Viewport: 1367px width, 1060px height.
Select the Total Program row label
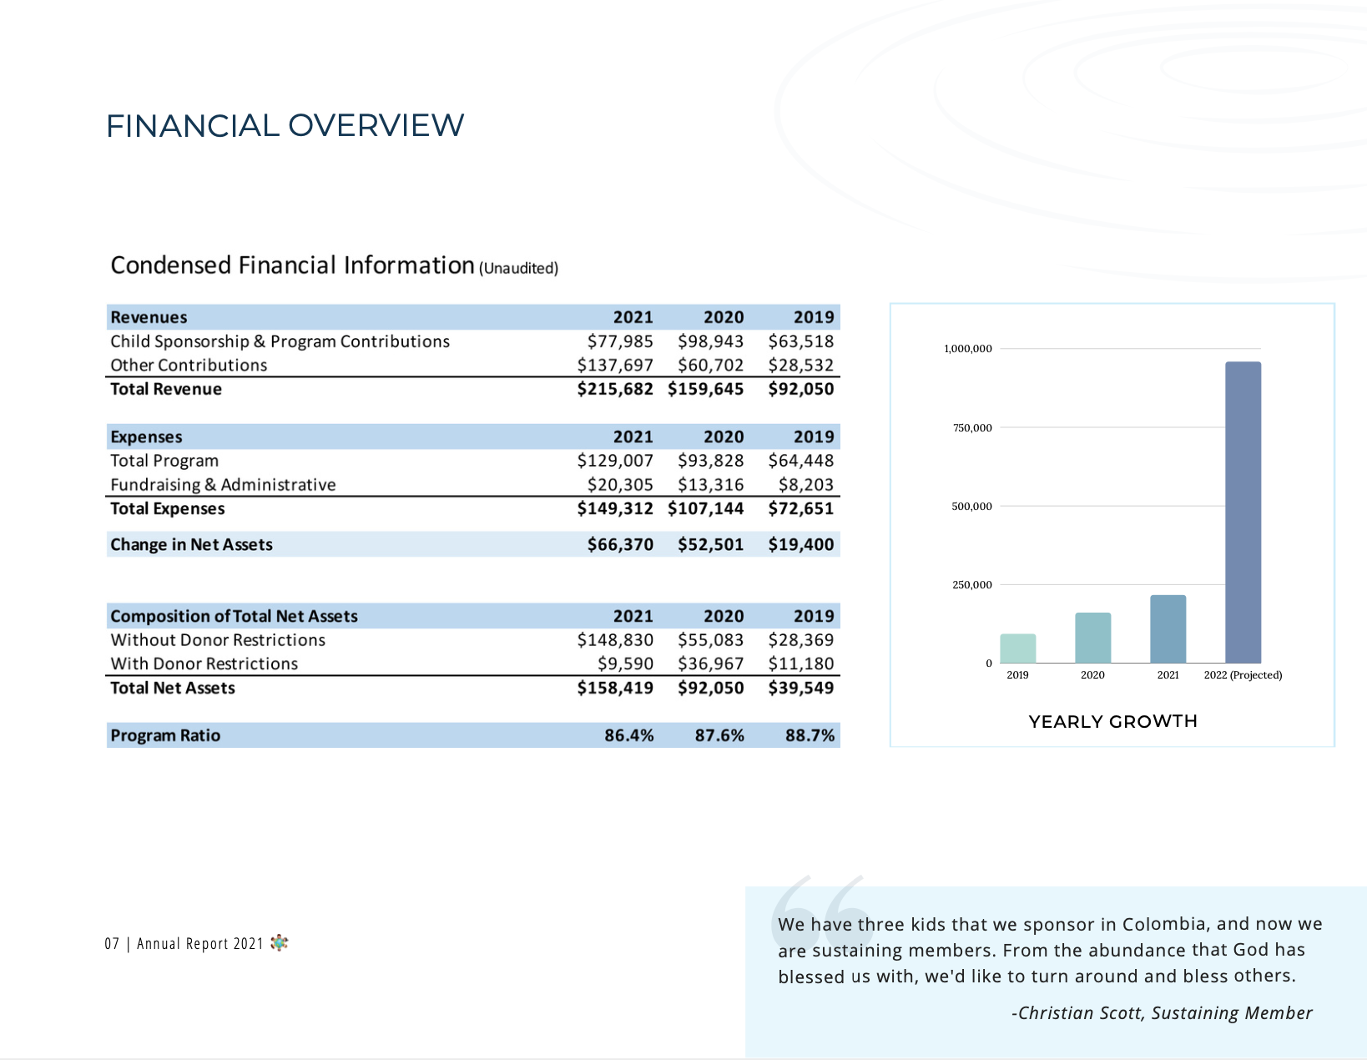164,461
